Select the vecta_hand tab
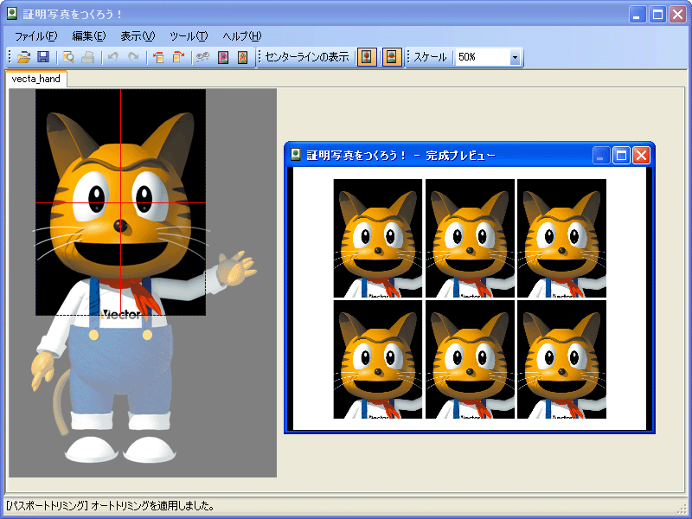Screen dimensions: 692x519 click(35, 79)
